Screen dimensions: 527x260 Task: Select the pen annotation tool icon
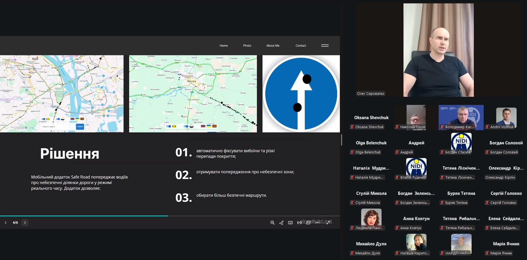281,223
